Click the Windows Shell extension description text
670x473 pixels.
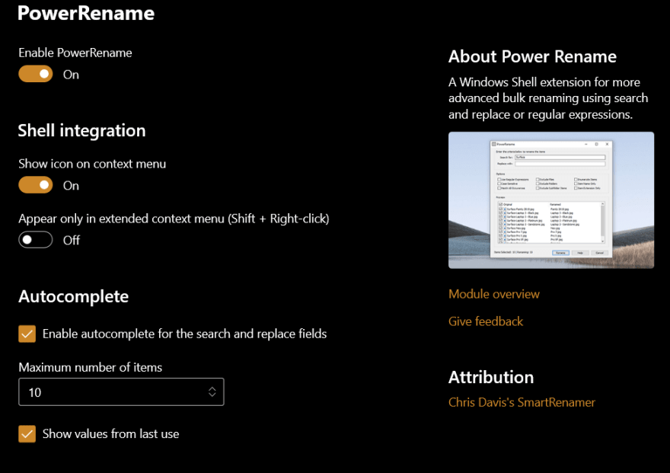(548, 98)
